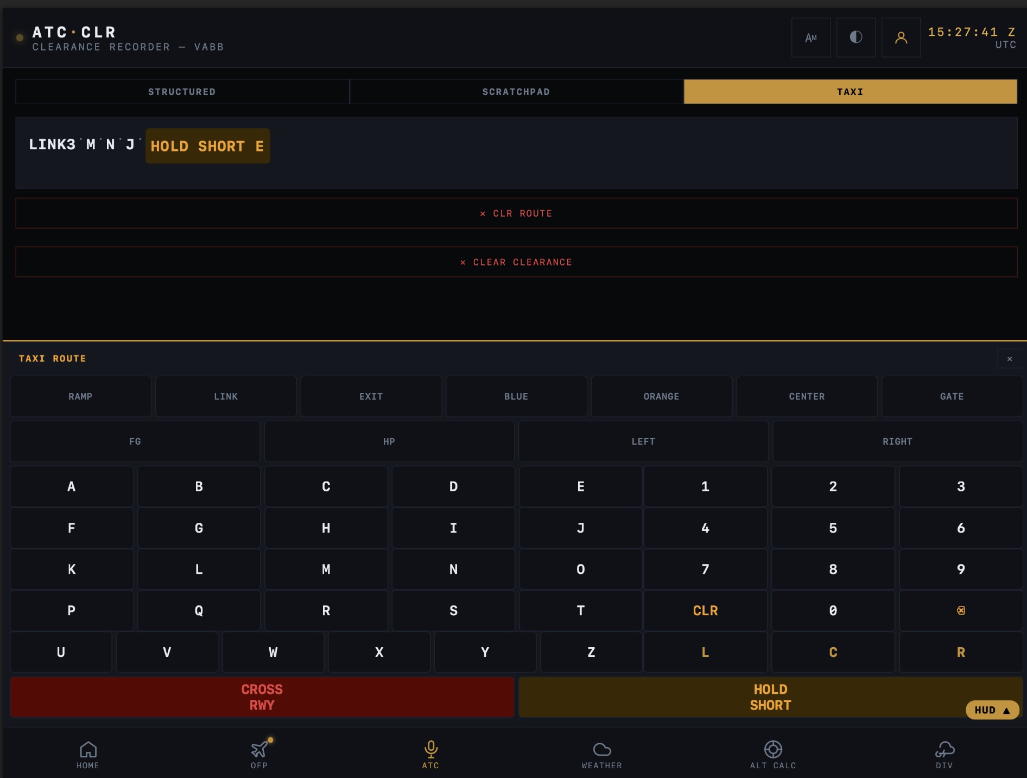Screen dimensions: 1027x778
Task: Click the UTC clock readout
Action: (972, 37)
